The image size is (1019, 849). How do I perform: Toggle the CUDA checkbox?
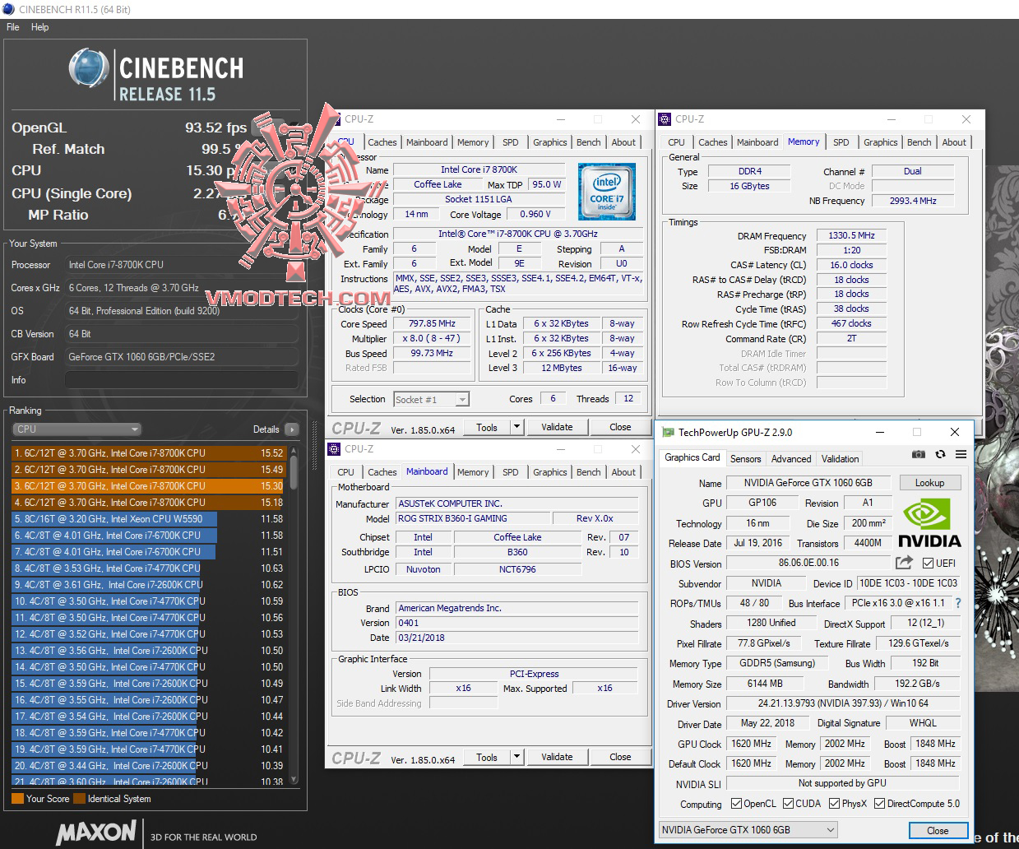[788, 804]
